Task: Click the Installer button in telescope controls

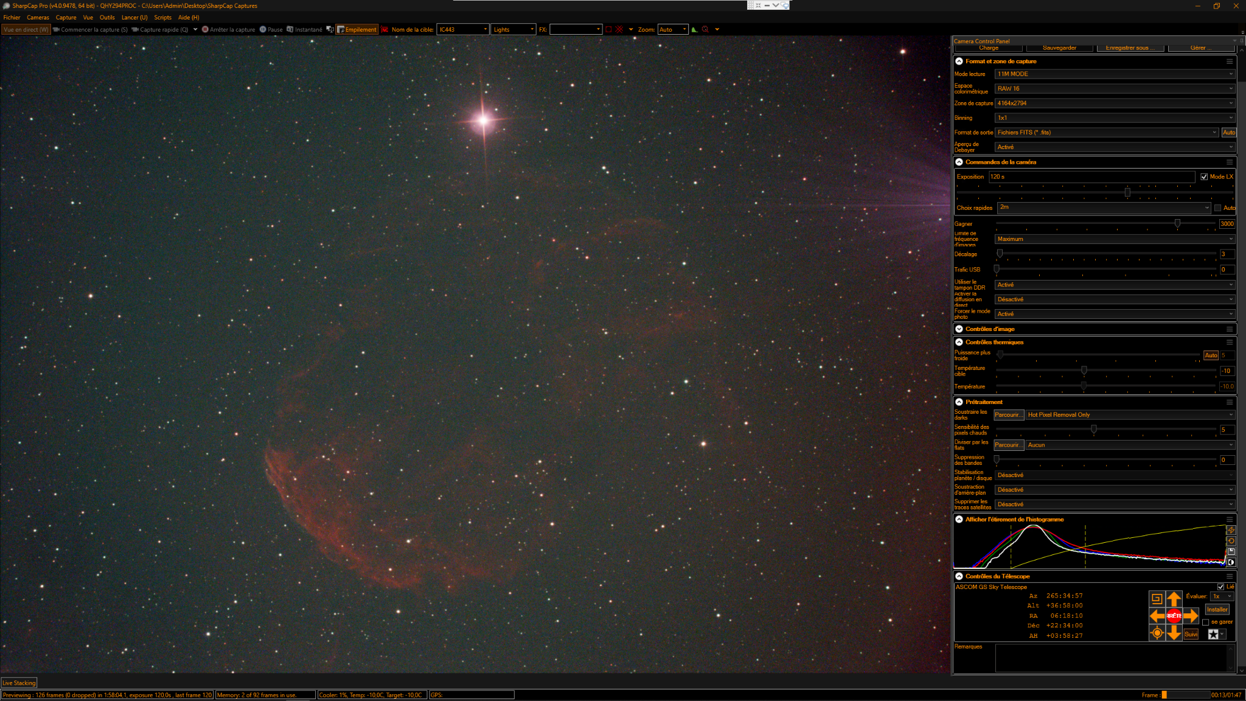Action: tap(1217, 609)
